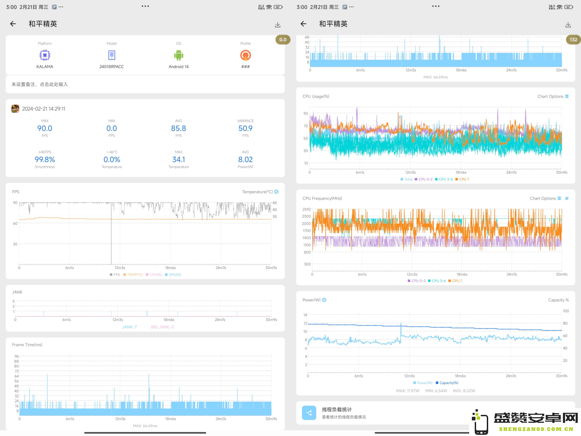Tap the BIG JANK: 0 legend label
The width and height of the screenshot is (581, 436).
coord(162,327)
